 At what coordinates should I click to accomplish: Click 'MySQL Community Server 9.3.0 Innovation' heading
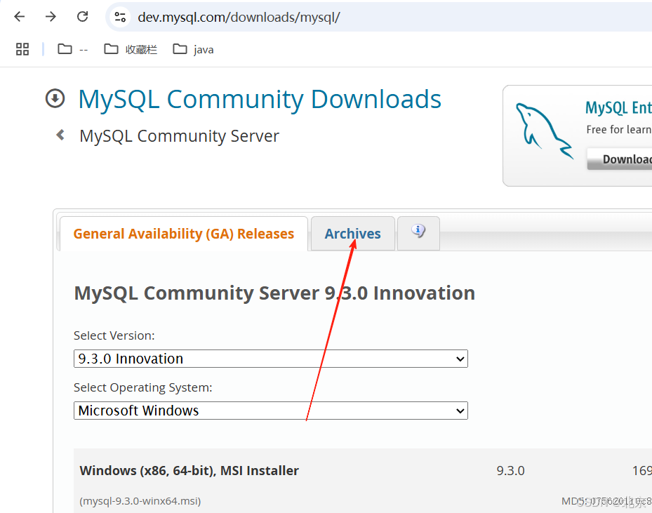[x=274, y=293]
